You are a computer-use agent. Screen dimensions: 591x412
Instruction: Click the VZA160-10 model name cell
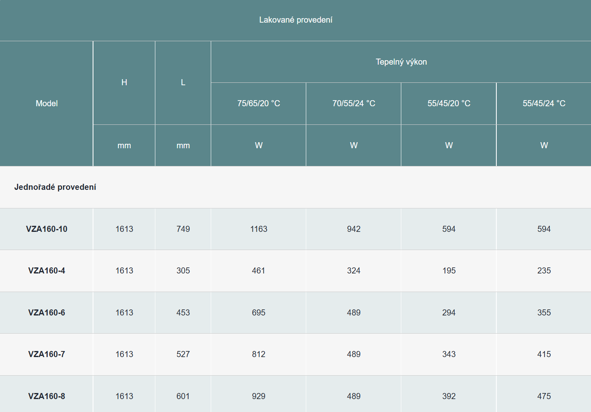coord(47,229)
